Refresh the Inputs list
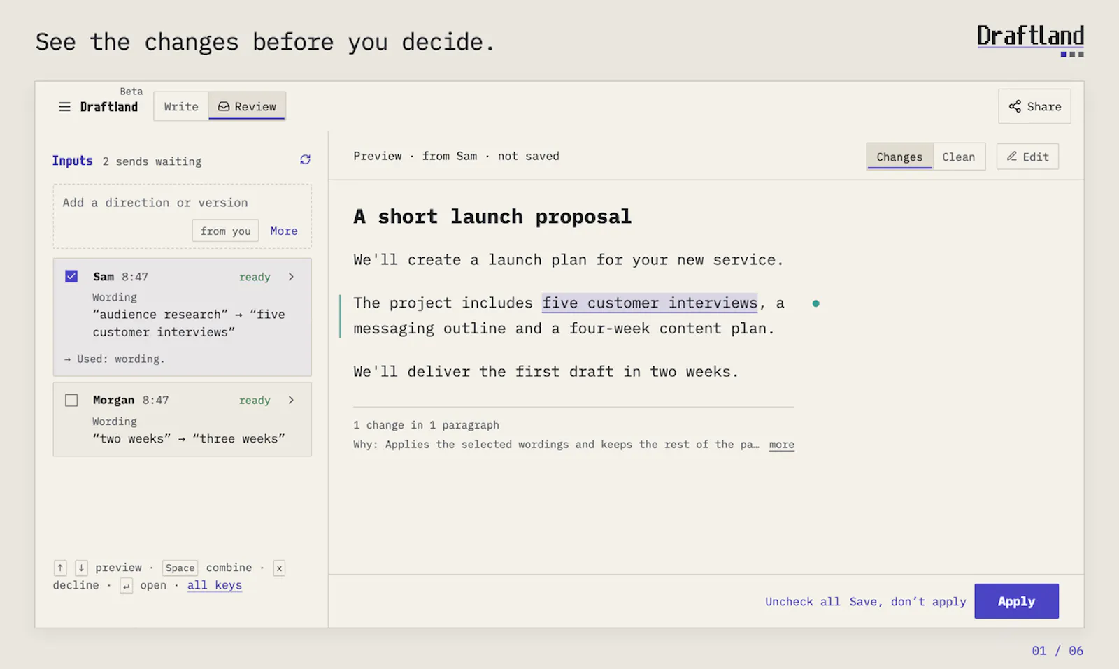Image resolution: width=1119 pixels, height=669 pixels. point(305,160)
